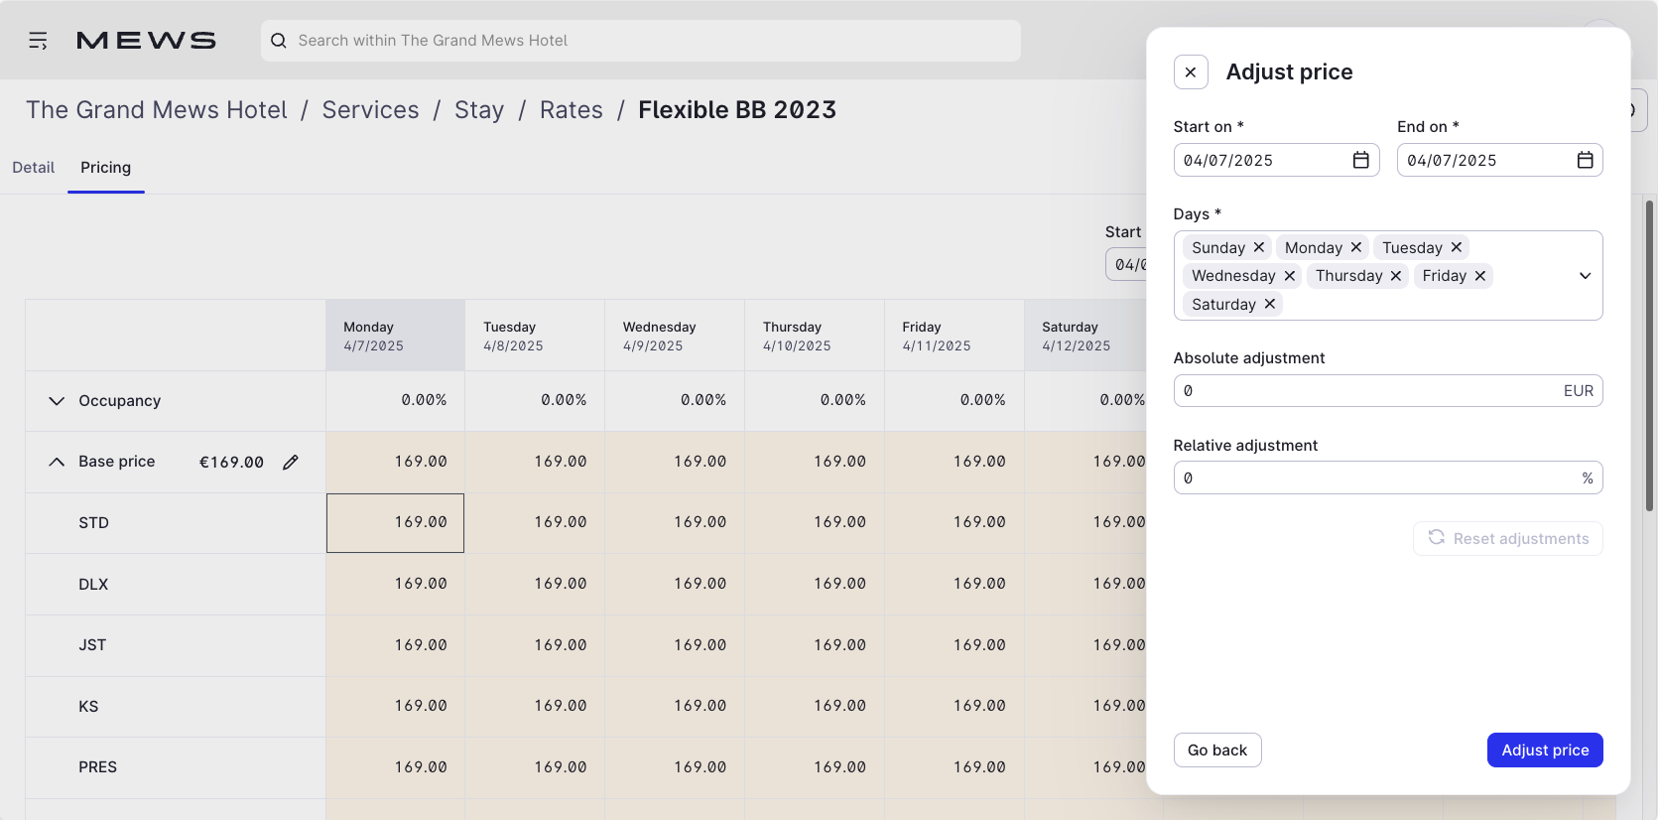Screen dimensions: 1658x820
Task: Expand the Days dropdown list
Action: [x=1586, y=276]
